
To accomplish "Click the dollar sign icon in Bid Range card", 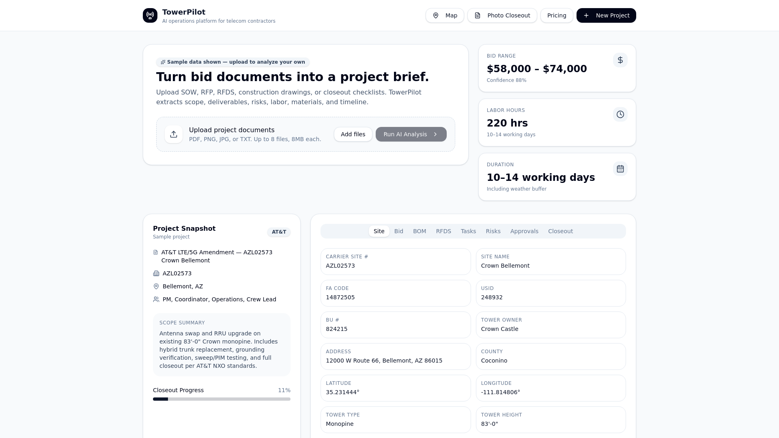I will pyautogui.click(x=620, y=60).
